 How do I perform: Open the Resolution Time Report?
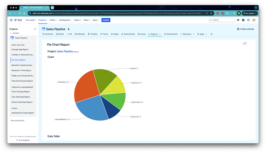point(21,70)
